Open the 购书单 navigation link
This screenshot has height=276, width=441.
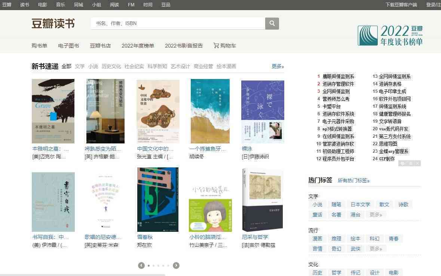point(39,46)
